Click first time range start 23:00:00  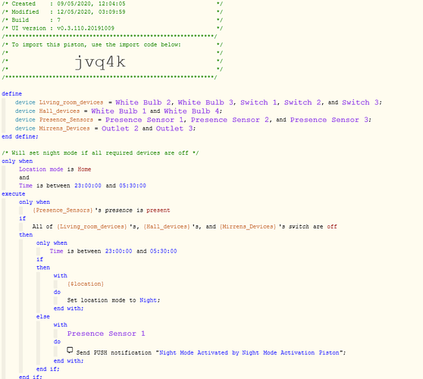coord(88,186)
